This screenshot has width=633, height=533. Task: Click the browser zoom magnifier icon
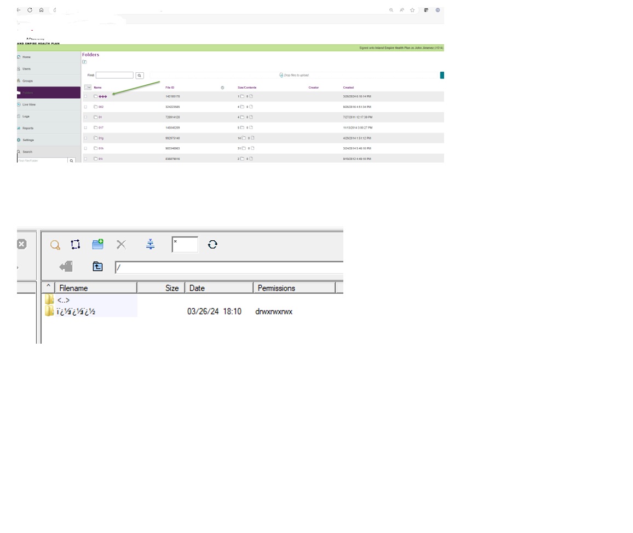pos(391,10)
